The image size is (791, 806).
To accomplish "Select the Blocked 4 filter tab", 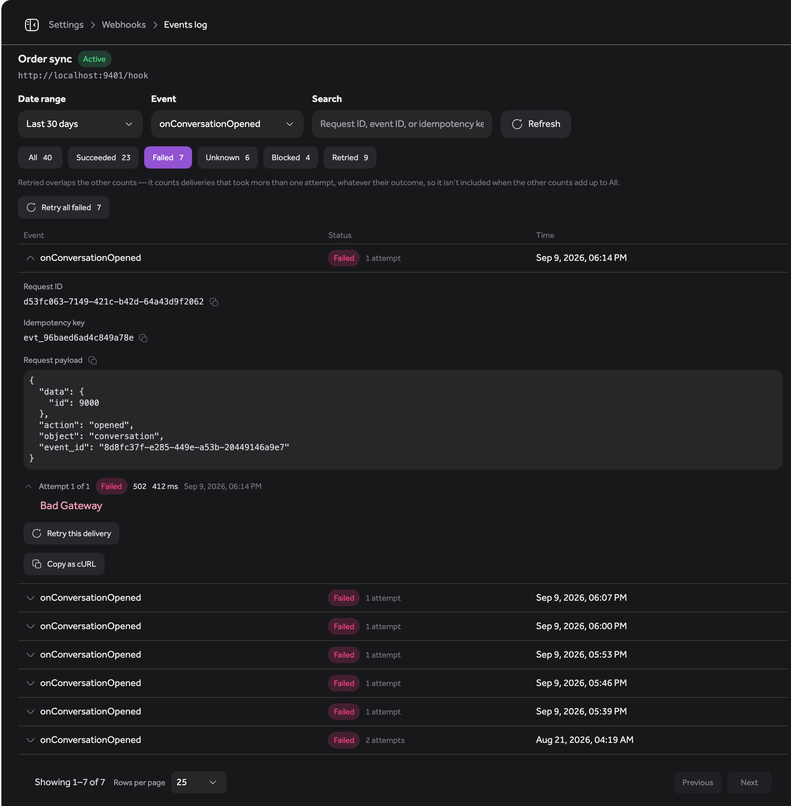I will (x=290, y=157).
